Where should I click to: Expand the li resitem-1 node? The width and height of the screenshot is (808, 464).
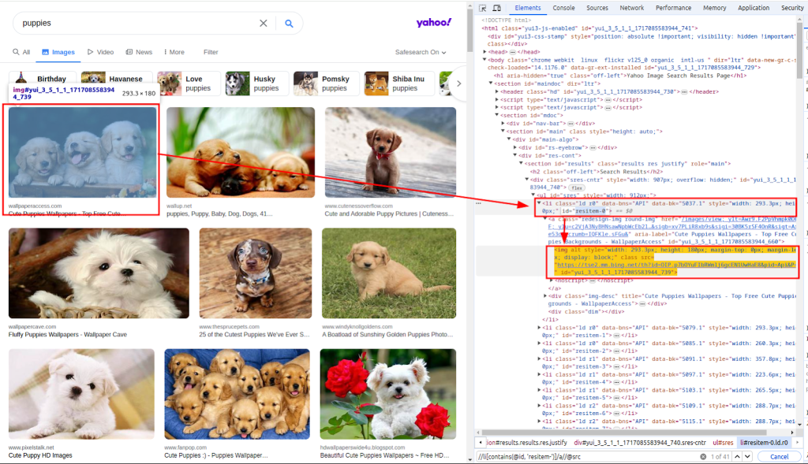click(540, 328)
